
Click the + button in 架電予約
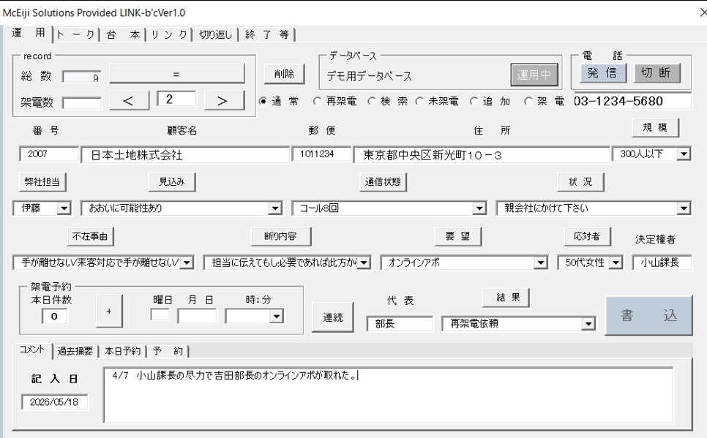click(x=109, y=311)
